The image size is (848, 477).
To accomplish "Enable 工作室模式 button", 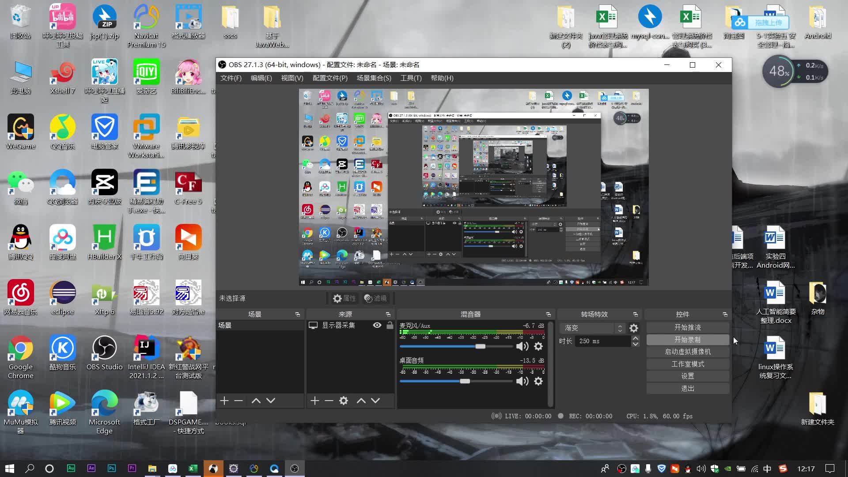I will (688, 364).
